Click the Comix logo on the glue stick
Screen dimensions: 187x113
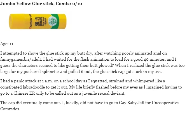31,22
